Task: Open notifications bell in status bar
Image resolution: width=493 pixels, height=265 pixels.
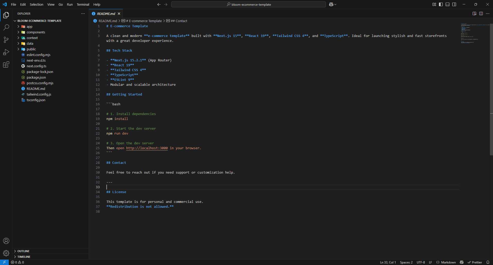Action: [488, 262]
